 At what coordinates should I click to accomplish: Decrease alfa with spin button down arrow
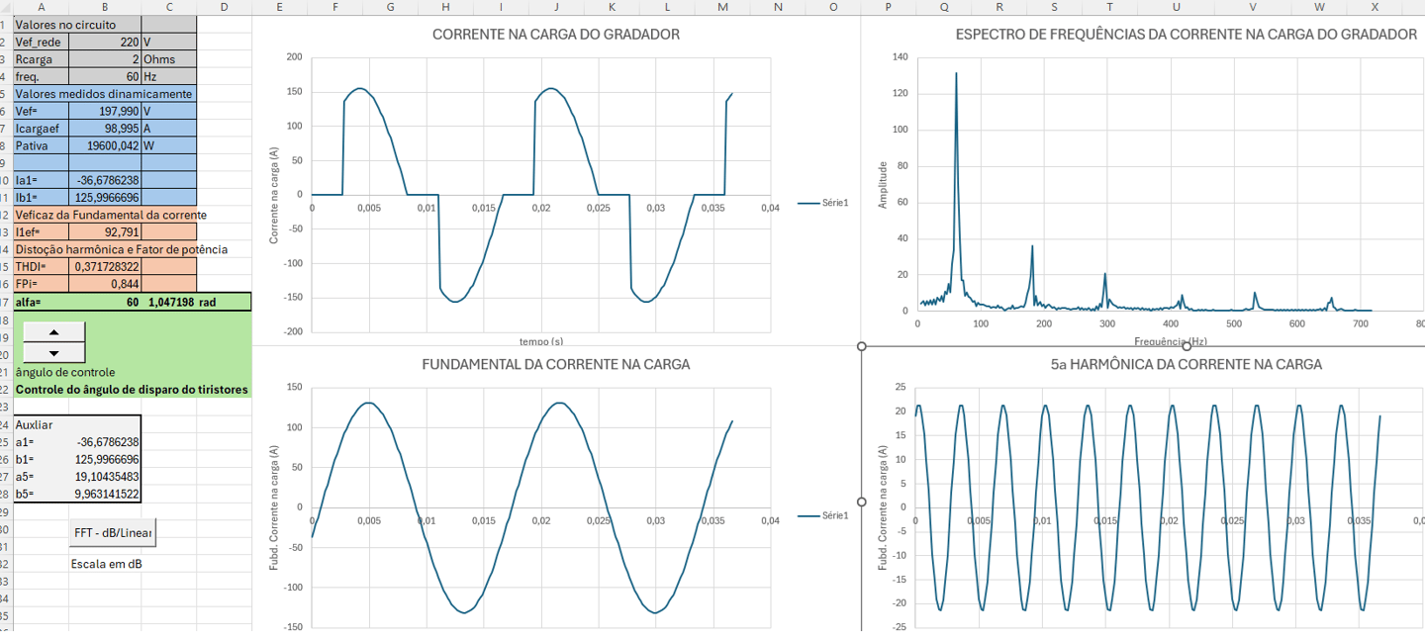point(53,353)
